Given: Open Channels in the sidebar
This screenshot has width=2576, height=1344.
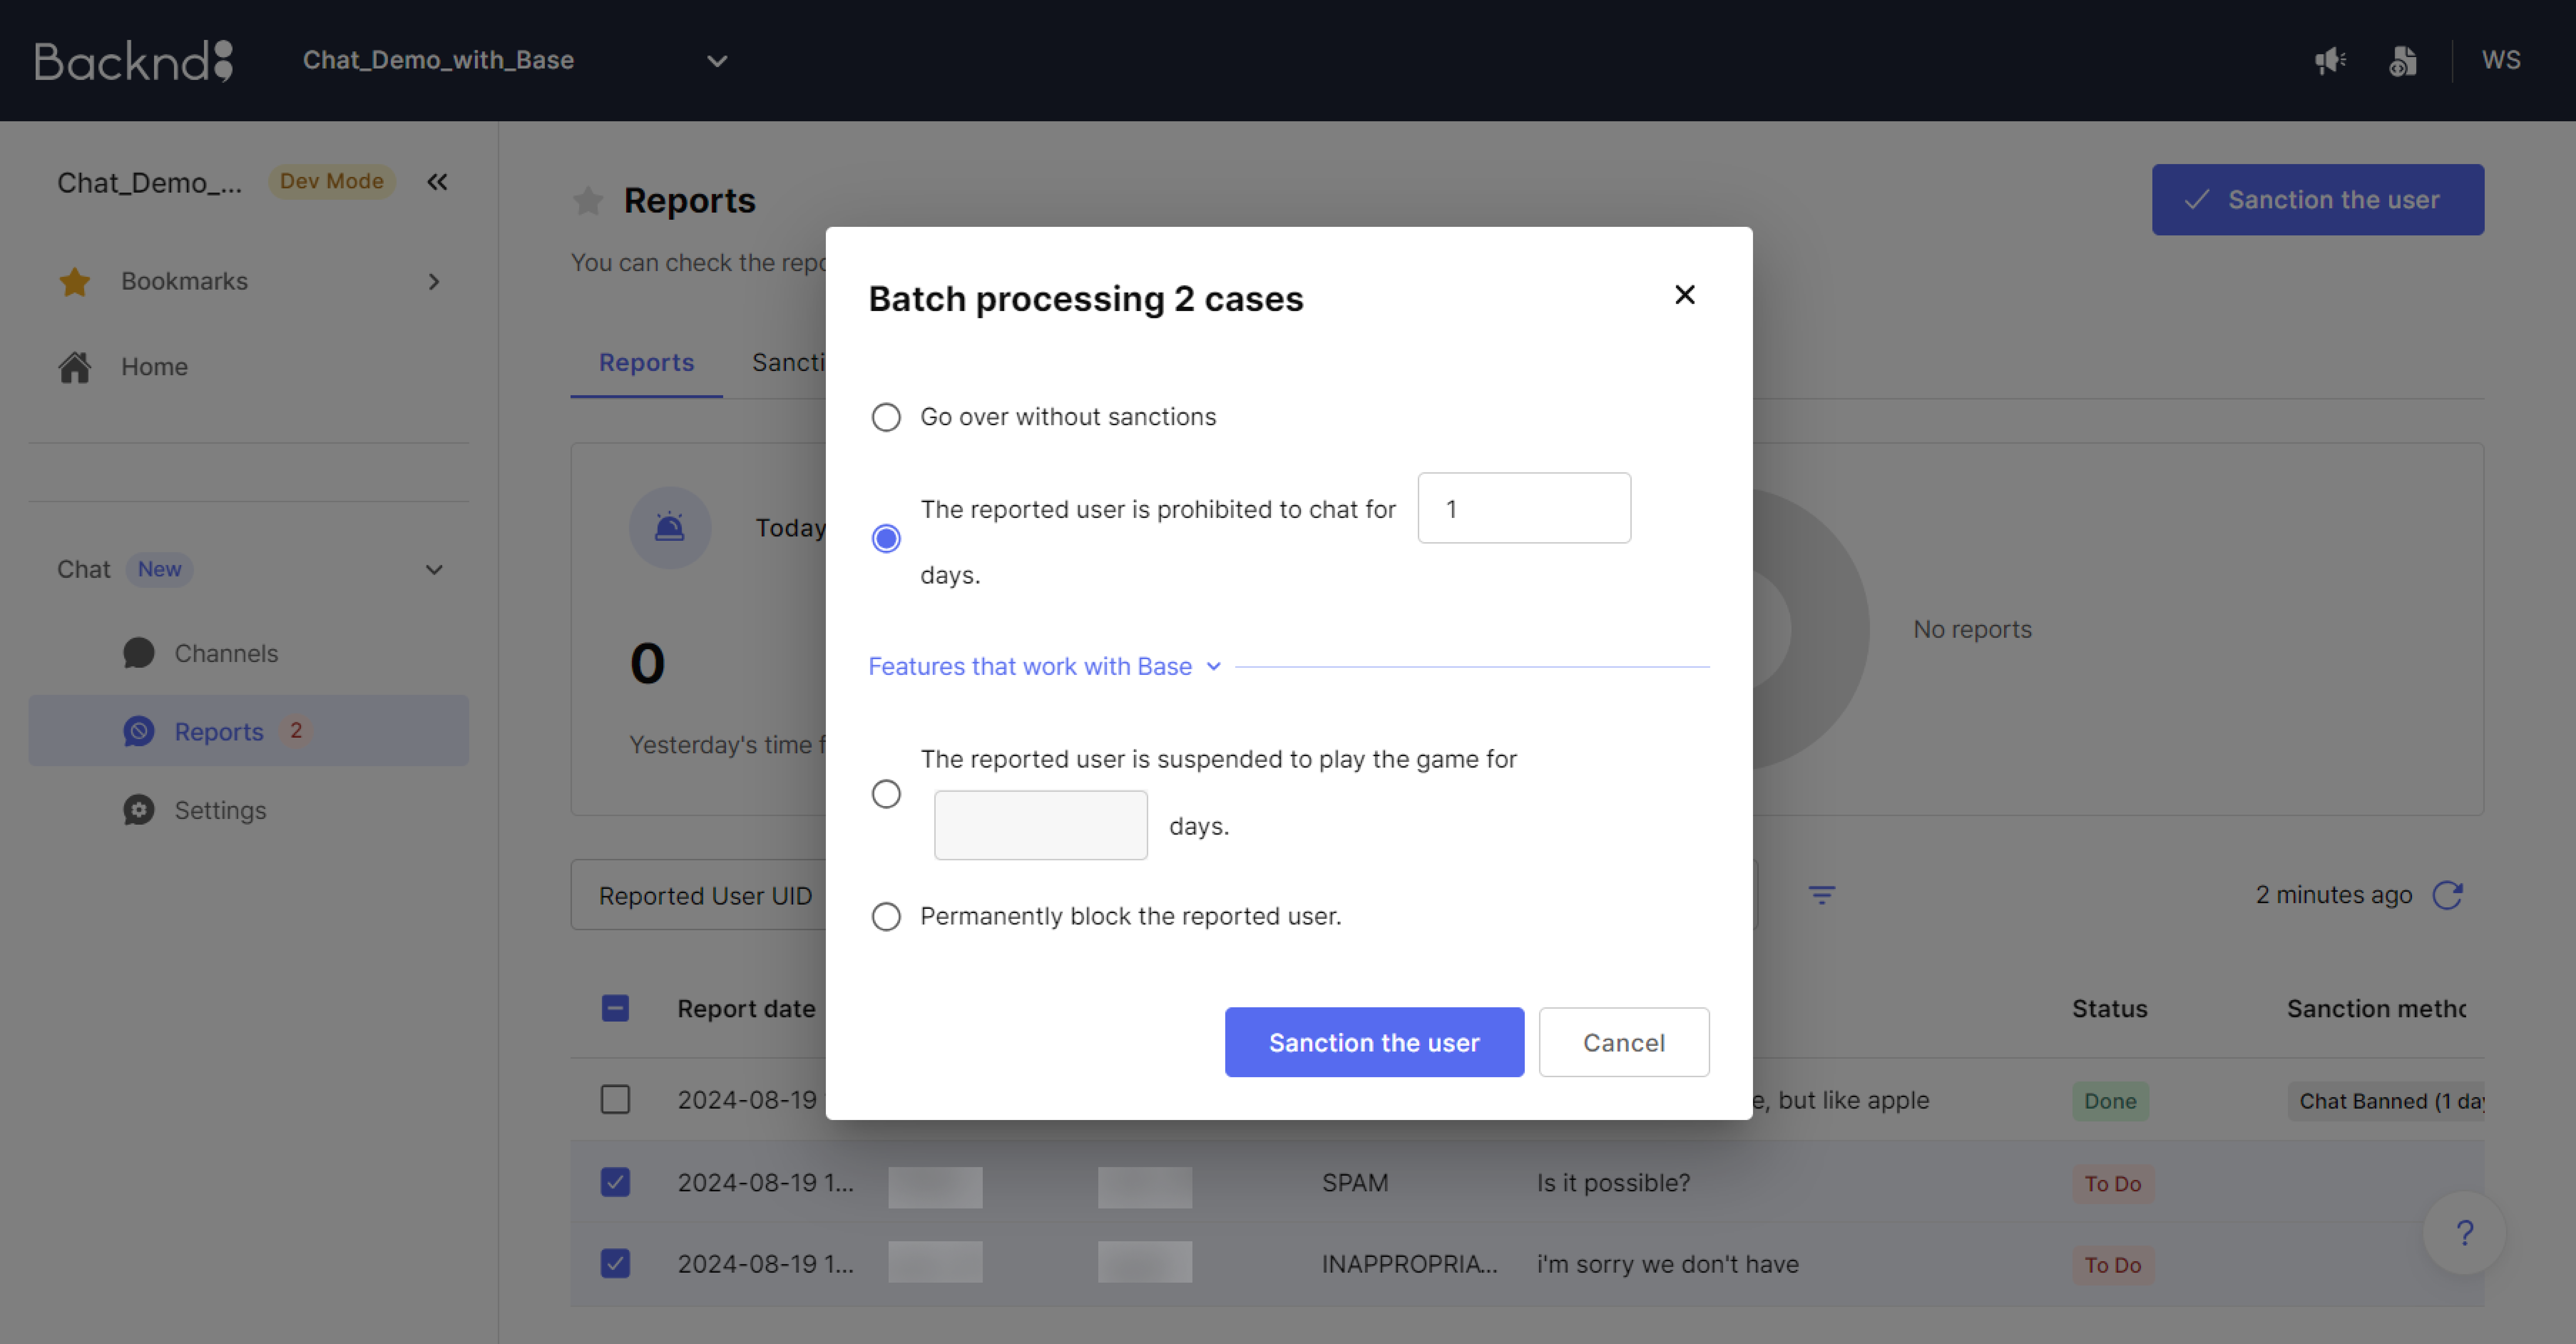Looking at the screenshot, I should [x=249, y=653].
